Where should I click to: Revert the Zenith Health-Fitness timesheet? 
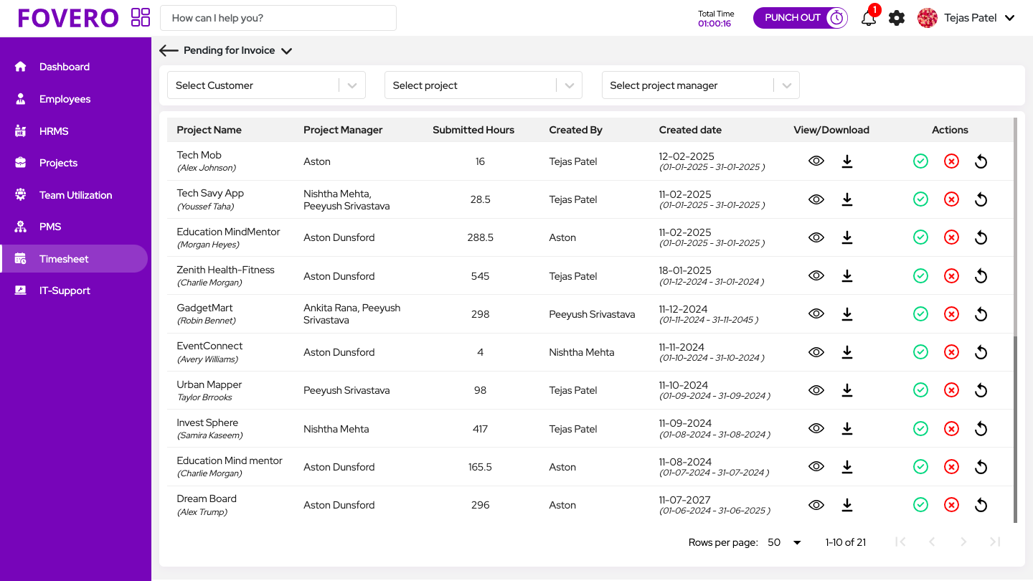[x=981, y=276]
